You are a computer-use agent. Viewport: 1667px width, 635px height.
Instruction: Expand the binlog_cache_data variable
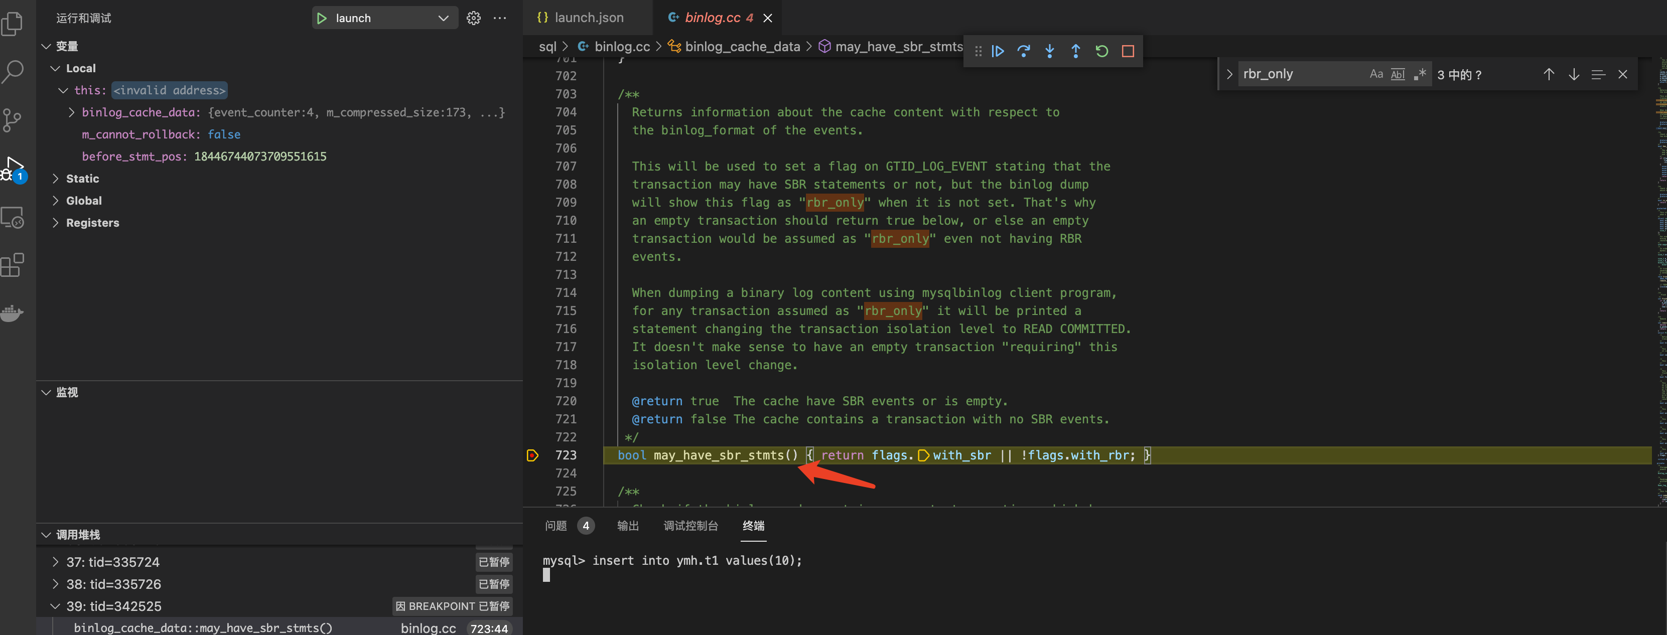click(71, 112)
